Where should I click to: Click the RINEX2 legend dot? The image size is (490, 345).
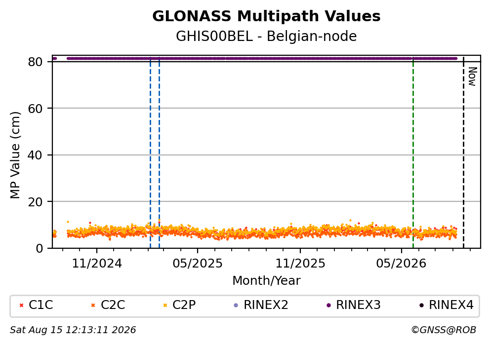(x=236, y=306)
